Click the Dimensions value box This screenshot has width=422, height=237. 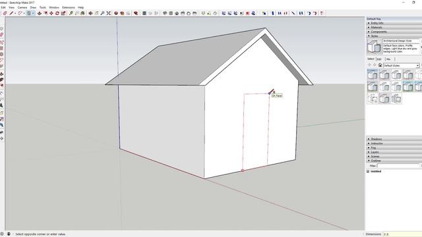click(x=402, y=234)
